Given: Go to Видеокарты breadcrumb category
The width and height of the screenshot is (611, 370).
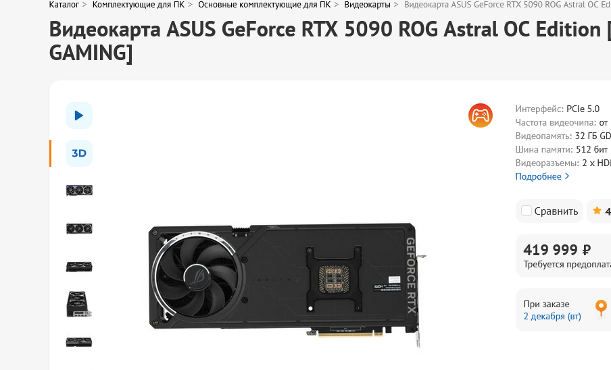Looking at the screenshot, I should [x=367, y=5].
